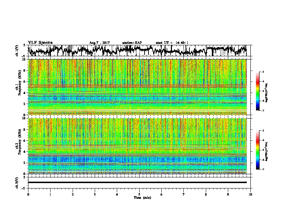Screen dimensions: 282x218
Task: Click the "station=KAP" header label
Action: pos(132,43)
